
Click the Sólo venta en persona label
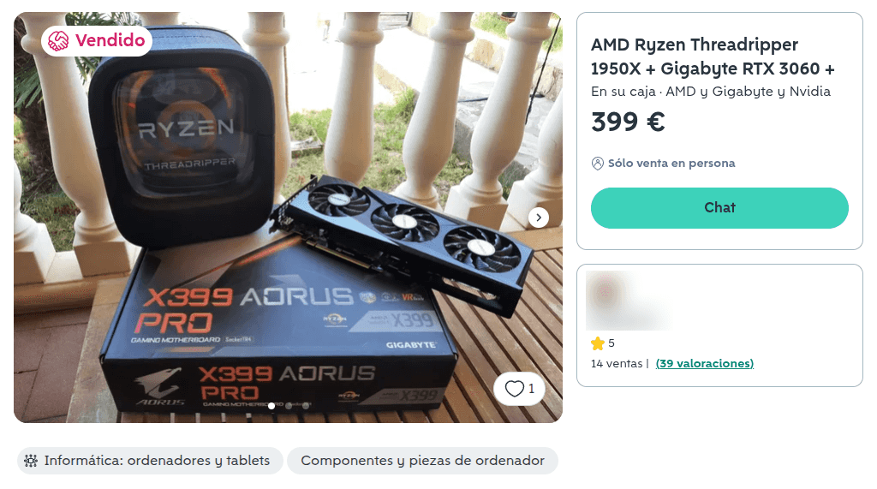click(671, 164)
